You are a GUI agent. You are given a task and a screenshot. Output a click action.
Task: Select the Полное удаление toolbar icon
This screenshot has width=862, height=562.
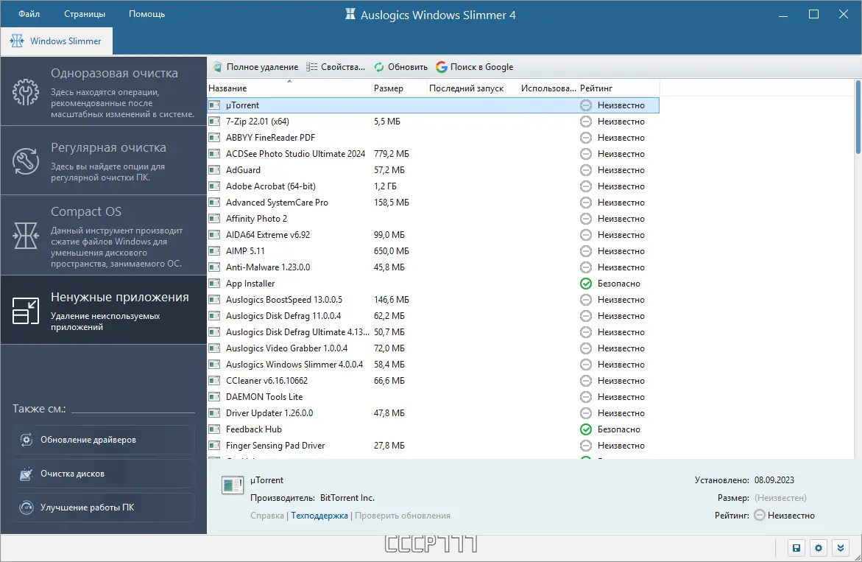pyautogui.click(x=218, y=66)
